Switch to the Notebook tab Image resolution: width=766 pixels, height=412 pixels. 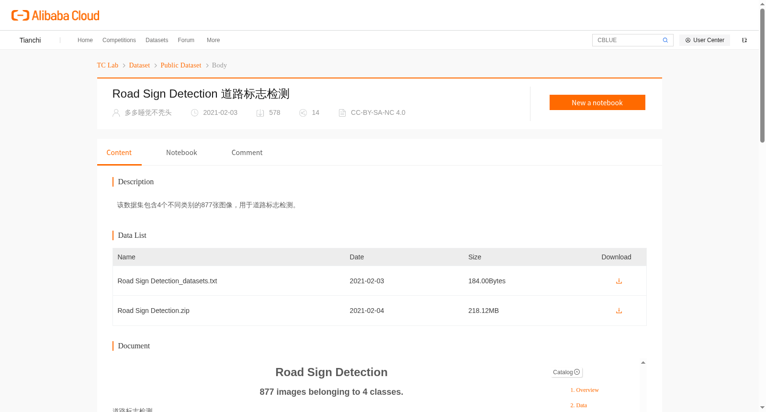[181, 153]
